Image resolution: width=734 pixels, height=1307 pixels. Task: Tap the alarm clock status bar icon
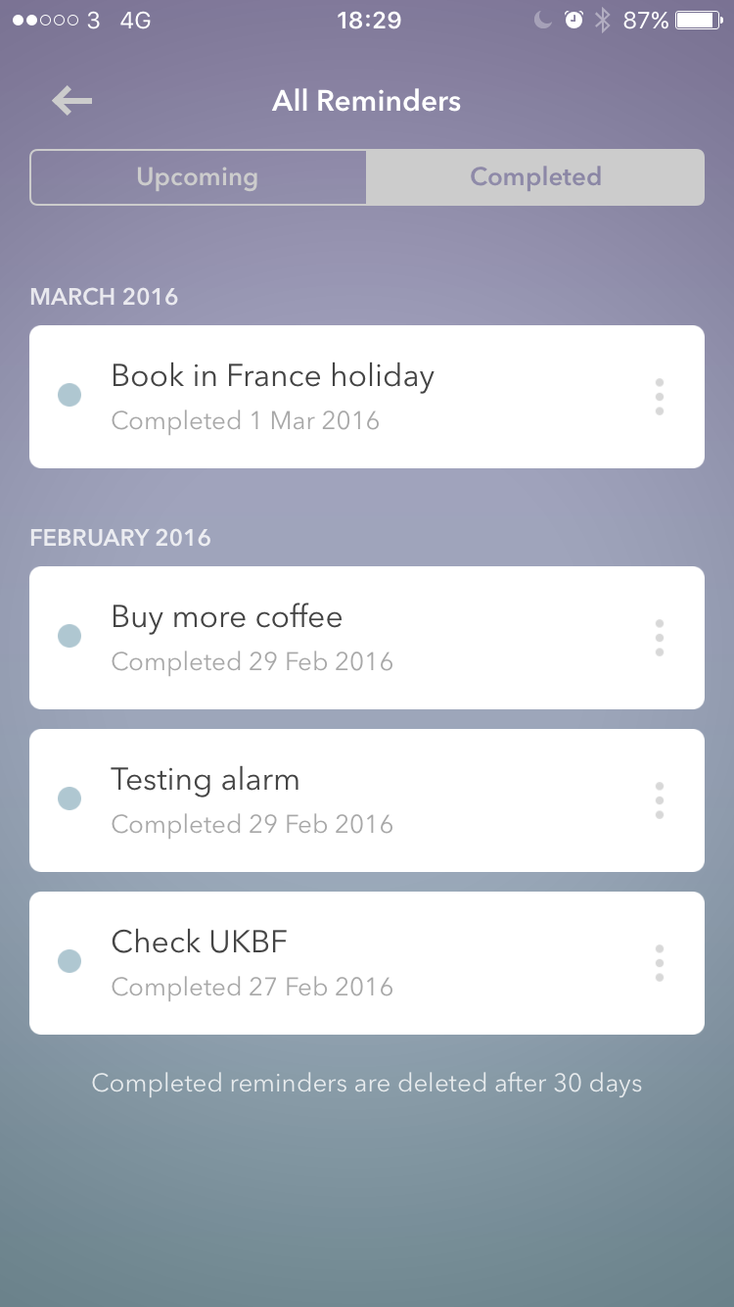tap(573, 20)
